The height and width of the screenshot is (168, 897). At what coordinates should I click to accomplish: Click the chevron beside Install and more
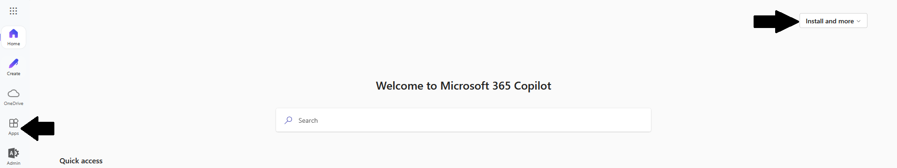click(x=859, y=21)
